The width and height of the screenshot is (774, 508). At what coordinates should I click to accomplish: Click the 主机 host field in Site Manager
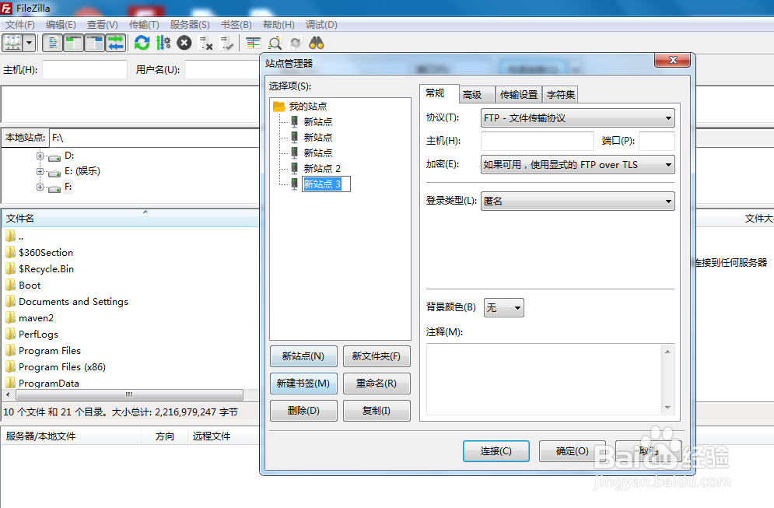coord(537,141)
